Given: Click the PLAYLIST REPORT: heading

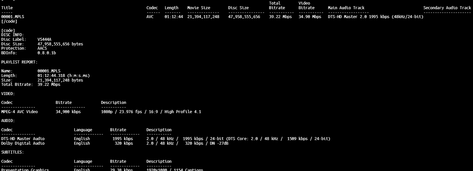Looking at the screenshot, I should (19, 62).
